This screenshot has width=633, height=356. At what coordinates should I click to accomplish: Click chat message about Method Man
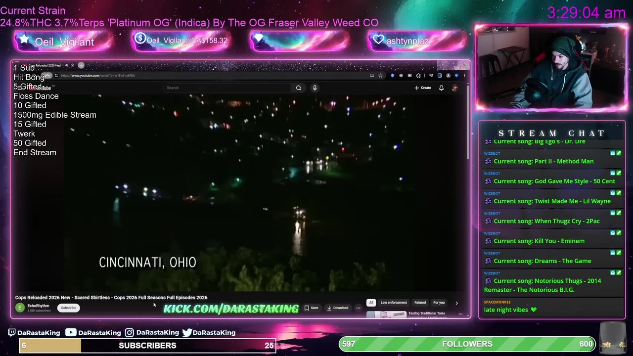point(543,161)
